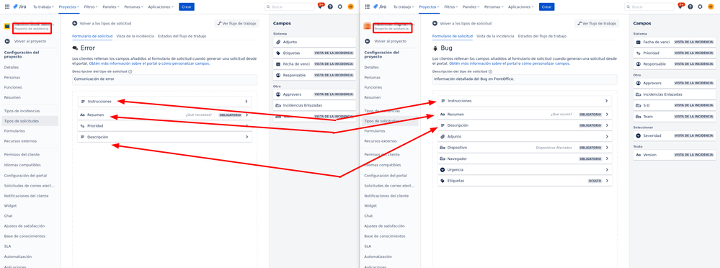Image resolution: width=720 pixels, height=268 pixels.
Task: Select Version text field in Bug page Campos
Action: pos(674,155)
